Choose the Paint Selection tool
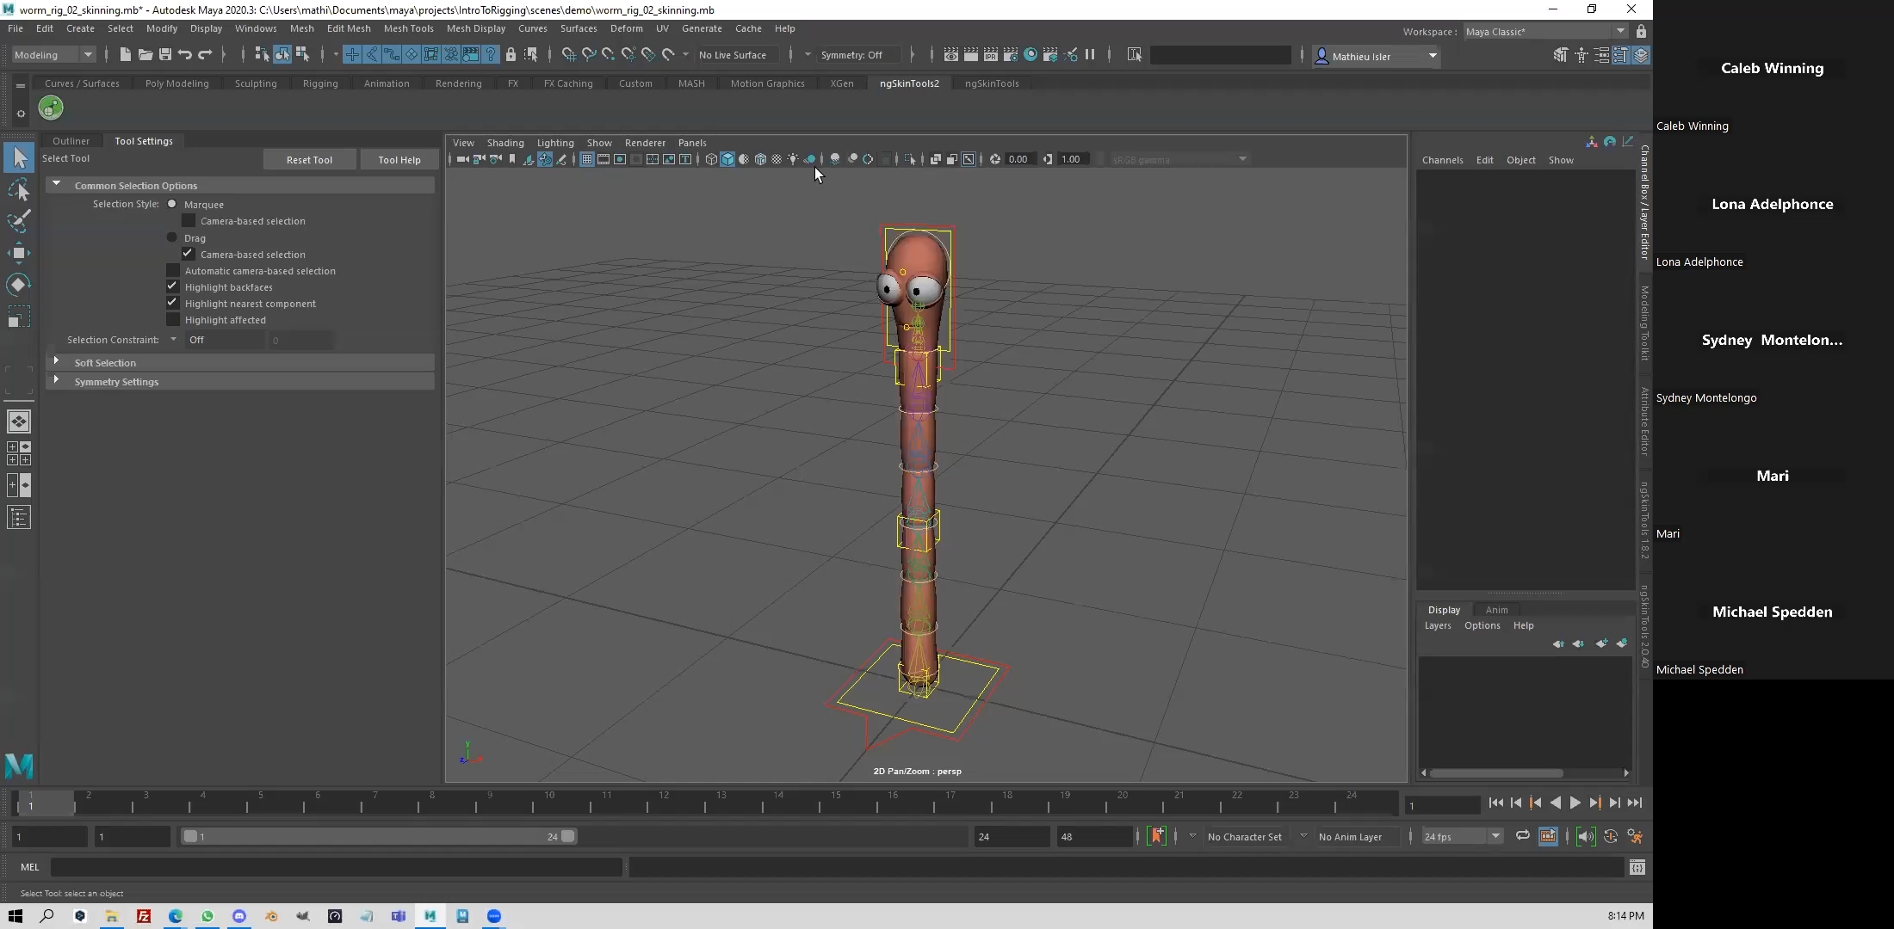Image resolution: width=1894 pixels, height=929 pixels. 19,221
